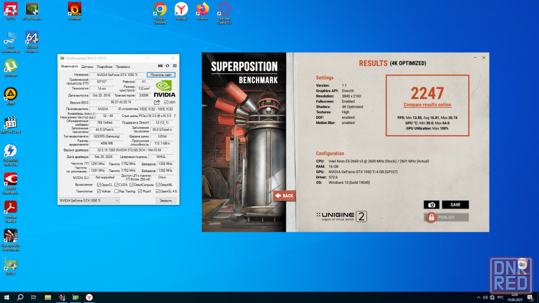Click BACK button in Superposition
Viewport: 539px width, 303px height.
[x=284, y=196]
